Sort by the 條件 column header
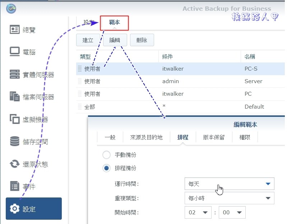Viewport: 287px width, 224px height. (x=200, y=56)
